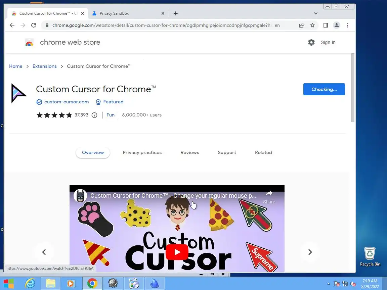Open web store settings gear
Screen dimensions: 387x290
point(311,42)
